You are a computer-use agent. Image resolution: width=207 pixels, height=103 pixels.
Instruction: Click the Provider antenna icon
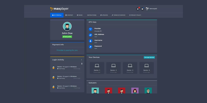point(91,29)
